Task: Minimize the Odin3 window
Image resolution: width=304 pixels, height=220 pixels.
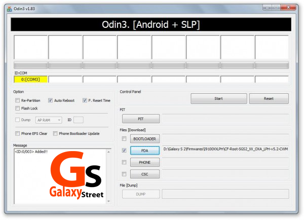Action: coord(268,8)
